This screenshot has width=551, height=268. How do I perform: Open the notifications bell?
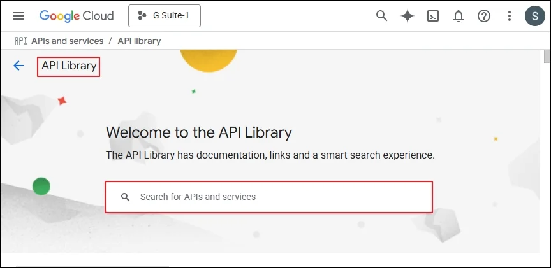click(459, 16)
